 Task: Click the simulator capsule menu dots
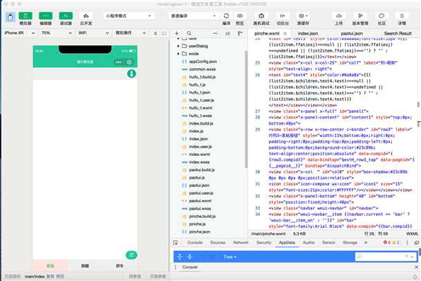[x=118, y=62]
